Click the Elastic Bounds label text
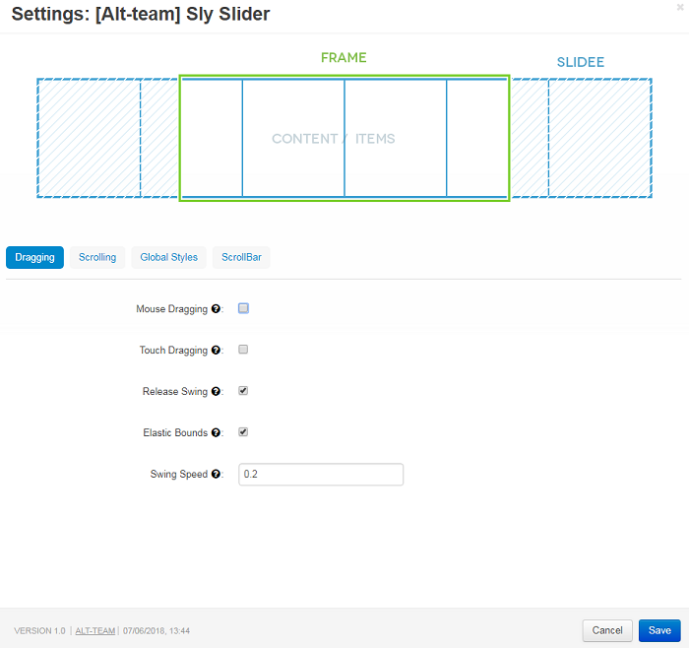Screen dimensions: 689x648 175,432
